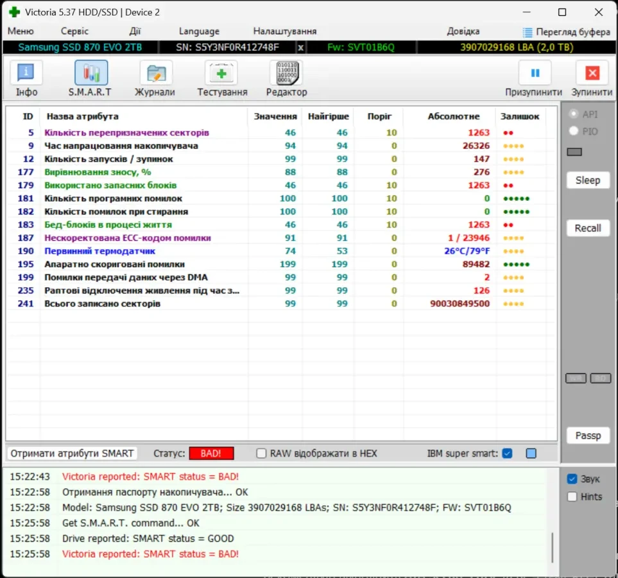Open the Інфо drive information panel

pos(26,73)
